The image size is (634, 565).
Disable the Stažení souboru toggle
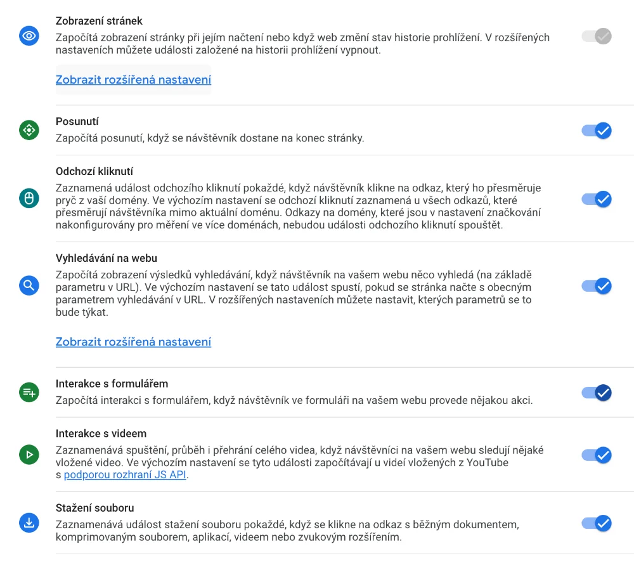[597, 523]
